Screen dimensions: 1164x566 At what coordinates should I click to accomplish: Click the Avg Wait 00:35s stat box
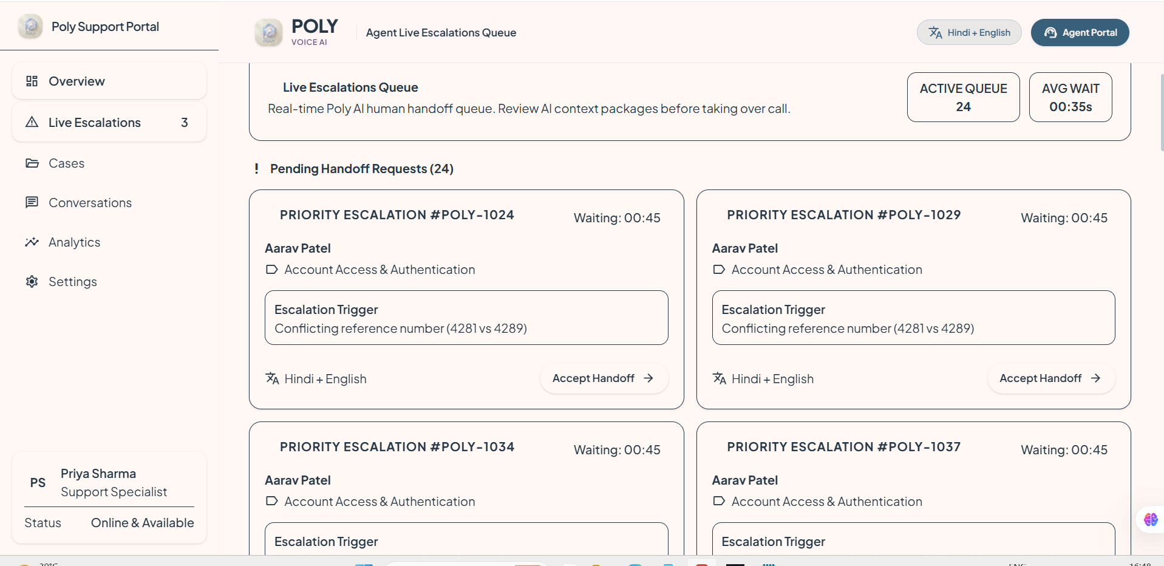pyautogui.click(x=1070, y=97)
